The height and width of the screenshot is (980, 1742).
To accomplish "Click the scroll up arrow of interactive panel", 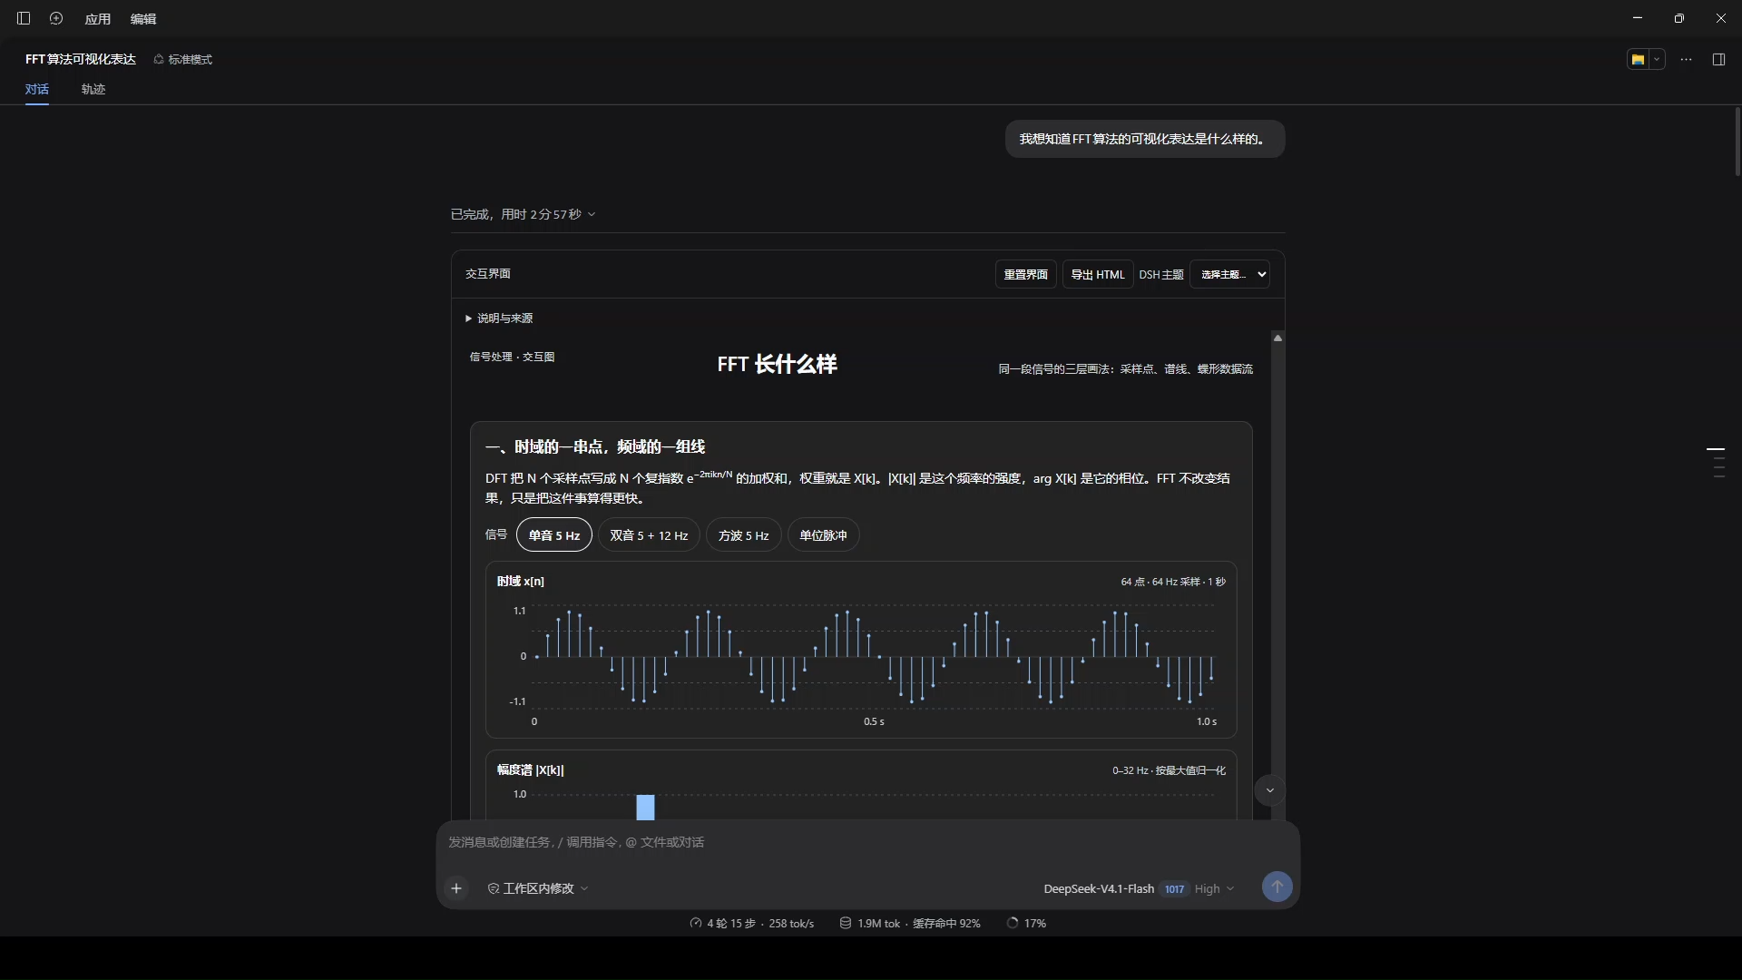I will pos(1277,338).
